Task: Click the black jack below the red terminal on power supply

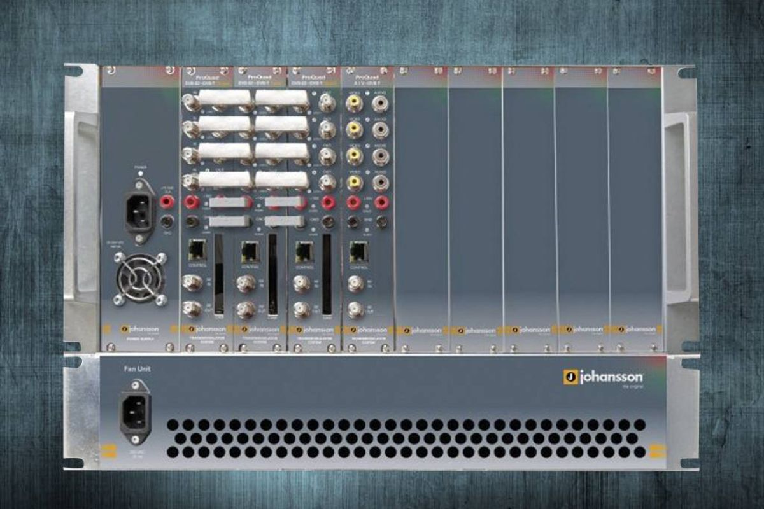Action: 167,222
